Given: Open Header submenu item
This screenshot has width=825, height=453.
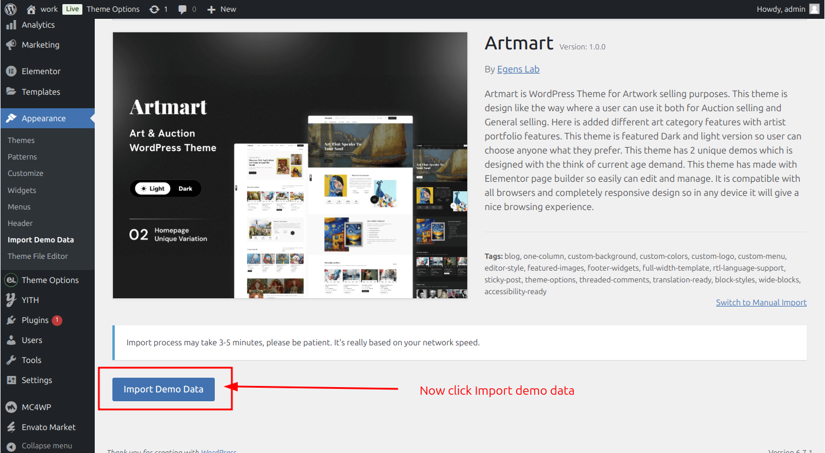Looking at the screenshot, I should [20, 224].
